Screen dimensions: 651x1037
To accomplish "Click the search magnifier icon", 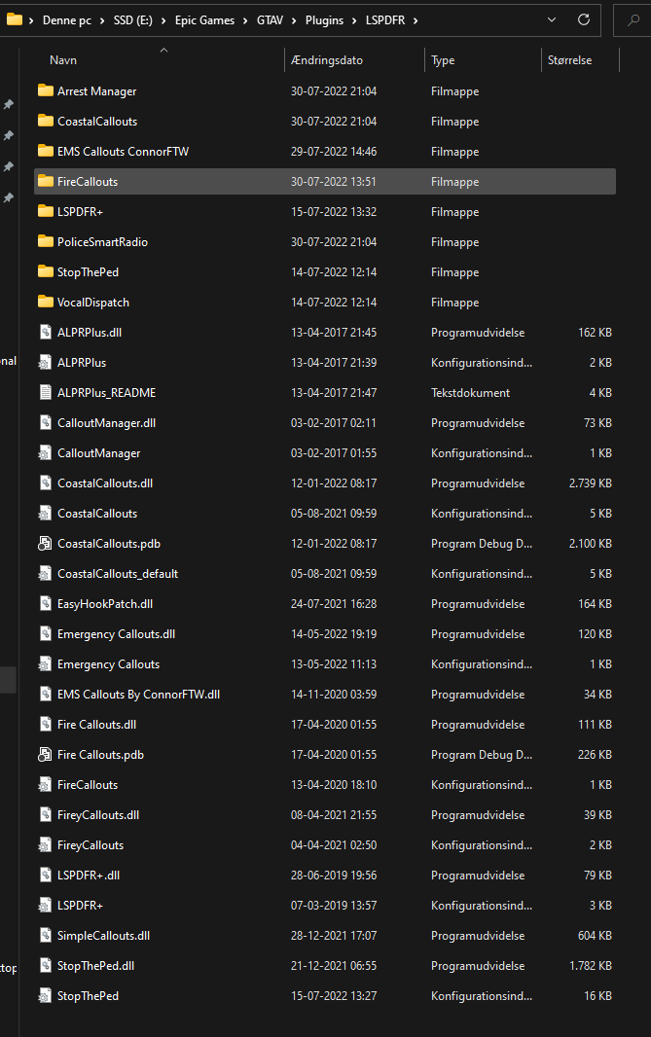I will [x=633, y=19].
